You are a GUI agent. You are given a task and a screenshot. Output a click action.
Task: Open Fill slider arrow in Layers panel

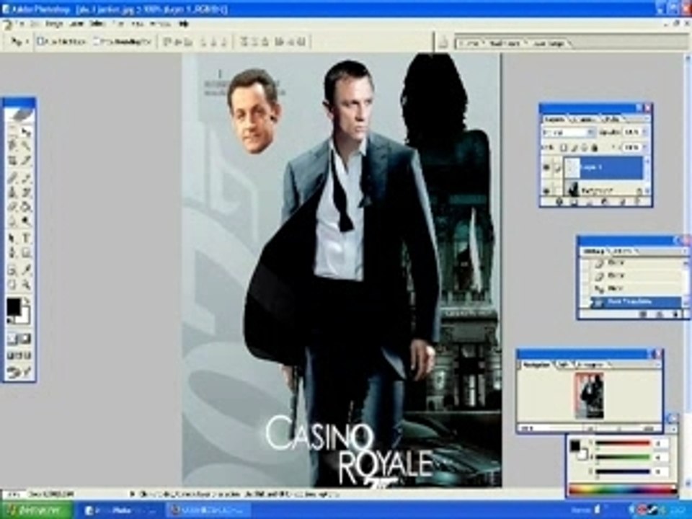[644, 147]
